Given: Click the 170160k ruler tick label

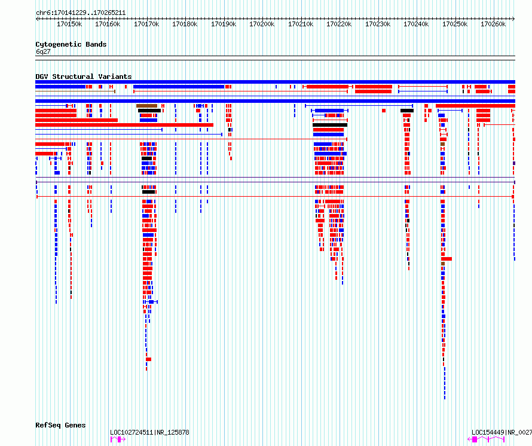Looking at the screenshot, I should click(108, 24).
